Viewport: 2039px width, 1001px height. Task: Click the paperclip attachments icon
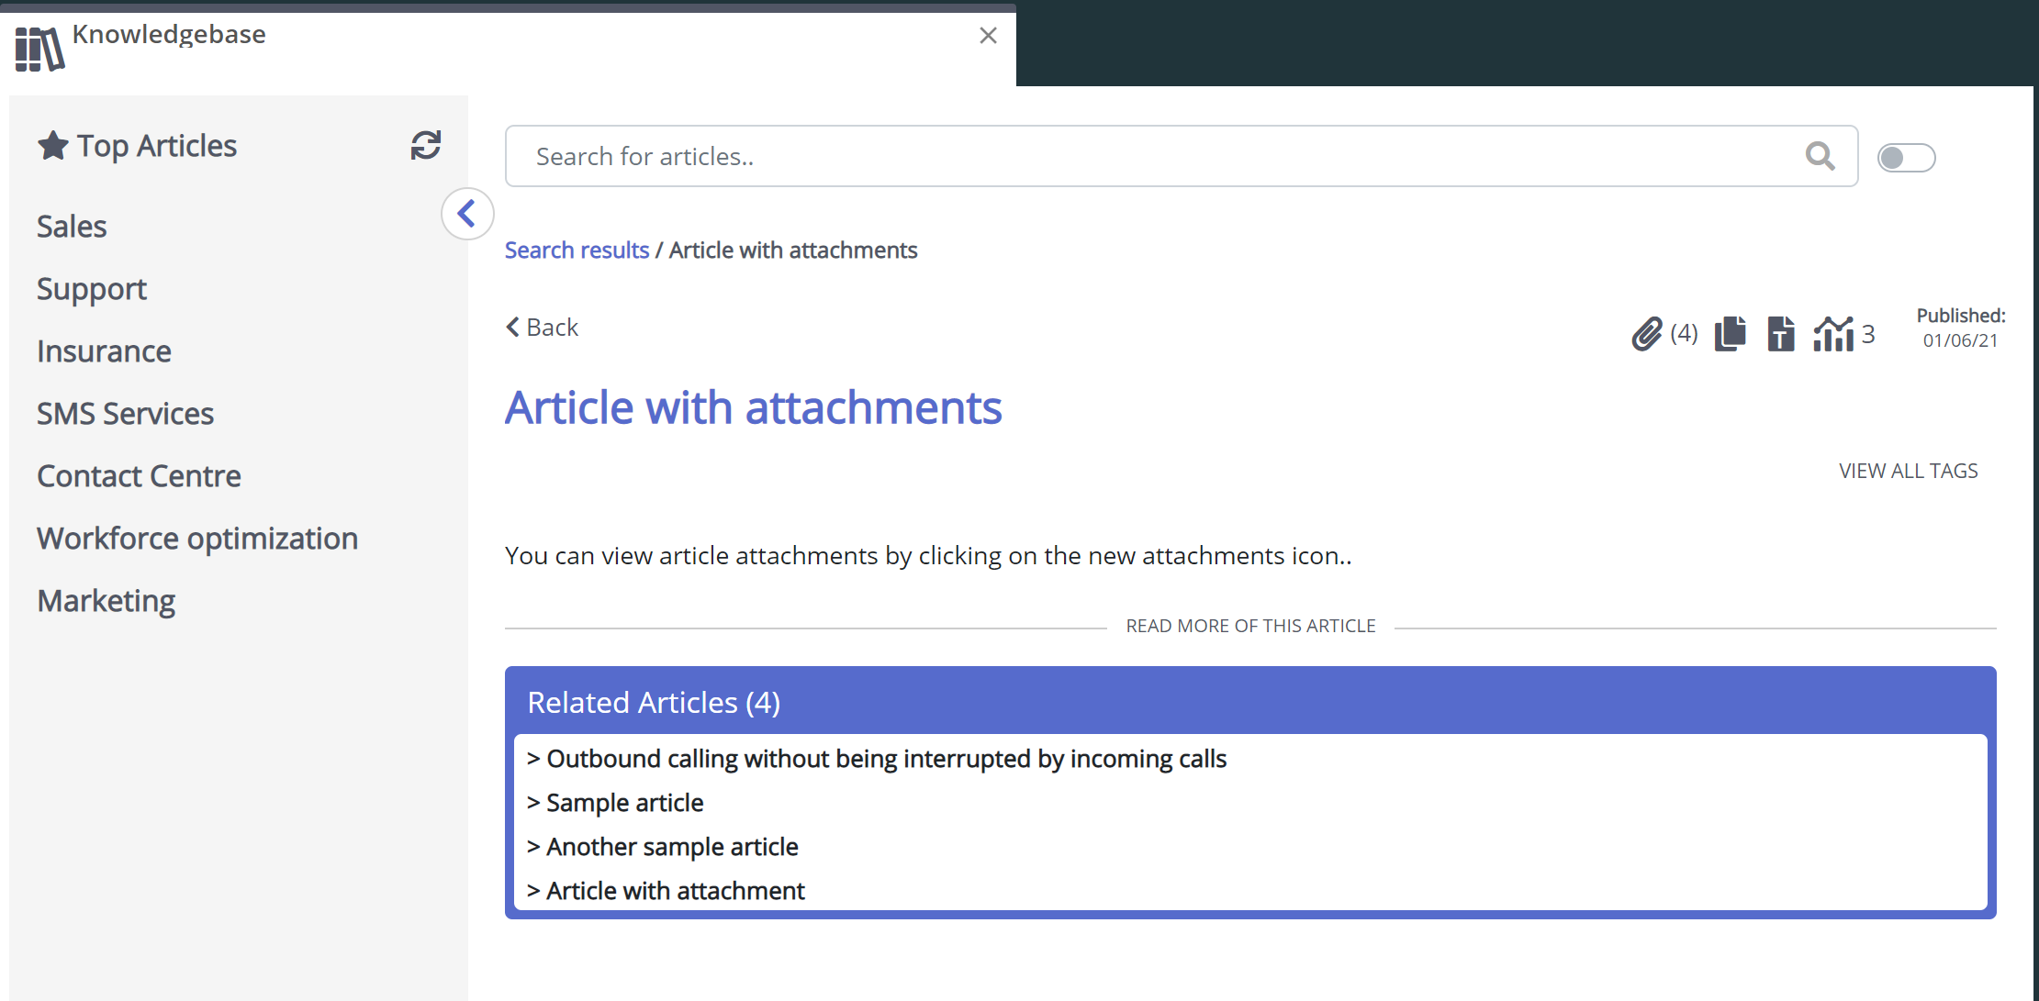(1647, 334)
